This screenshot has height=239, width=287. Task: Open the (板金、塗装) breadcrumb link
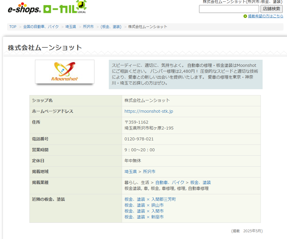click(111, 27)
